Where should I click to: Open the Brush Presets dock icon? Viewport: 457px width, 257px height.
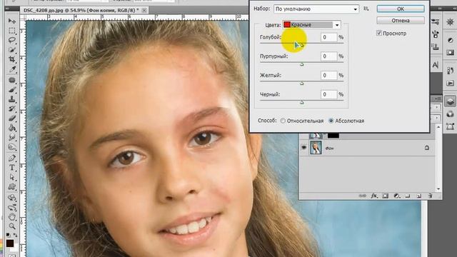(x=436, y=22)
